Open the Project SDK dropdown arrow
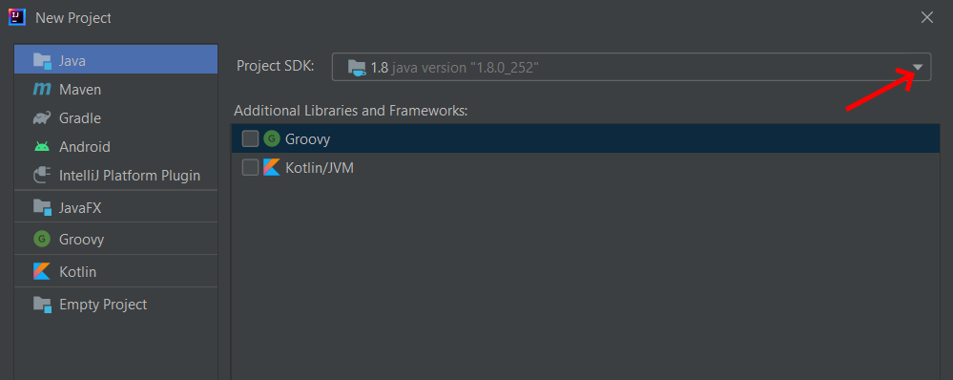This screenshot has height=380, width=953. [918, 68]
